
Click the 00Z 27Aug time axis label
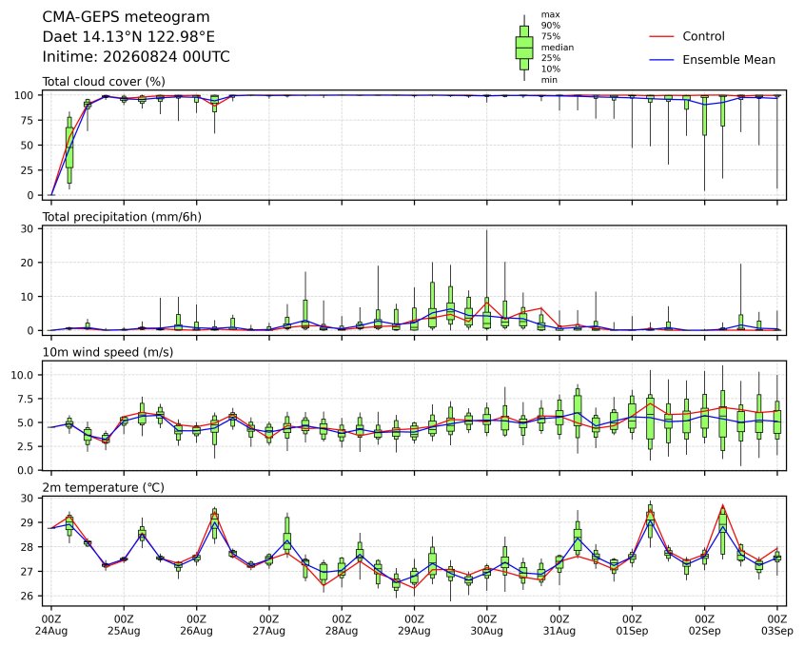pos(268,625)
